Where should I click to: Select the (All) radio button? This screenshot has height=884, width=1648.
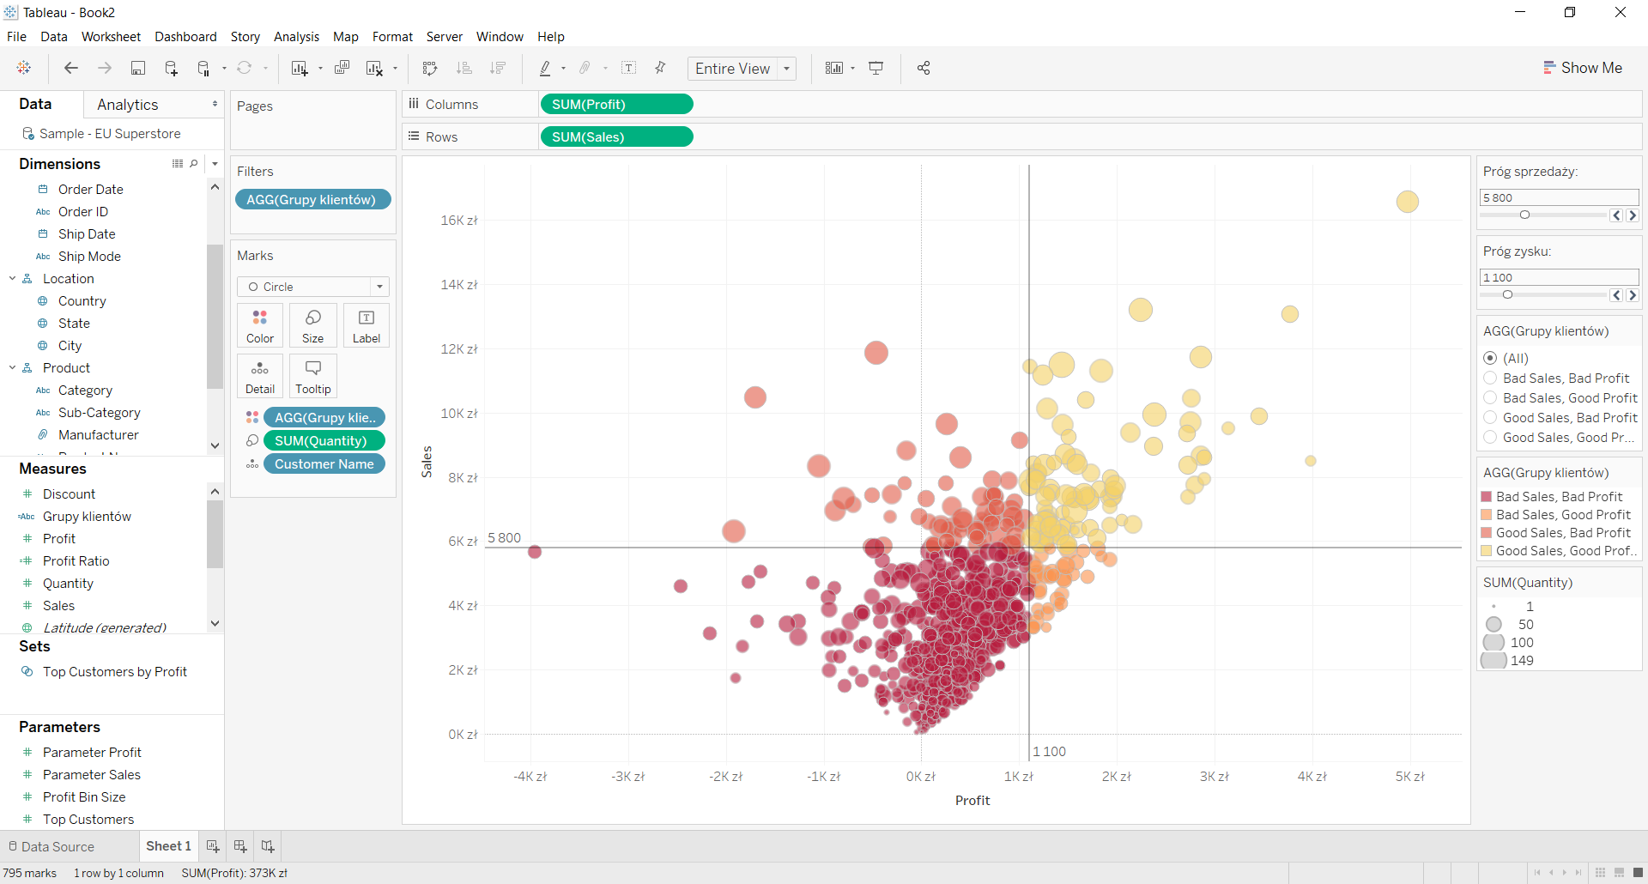pos(1490,358)
